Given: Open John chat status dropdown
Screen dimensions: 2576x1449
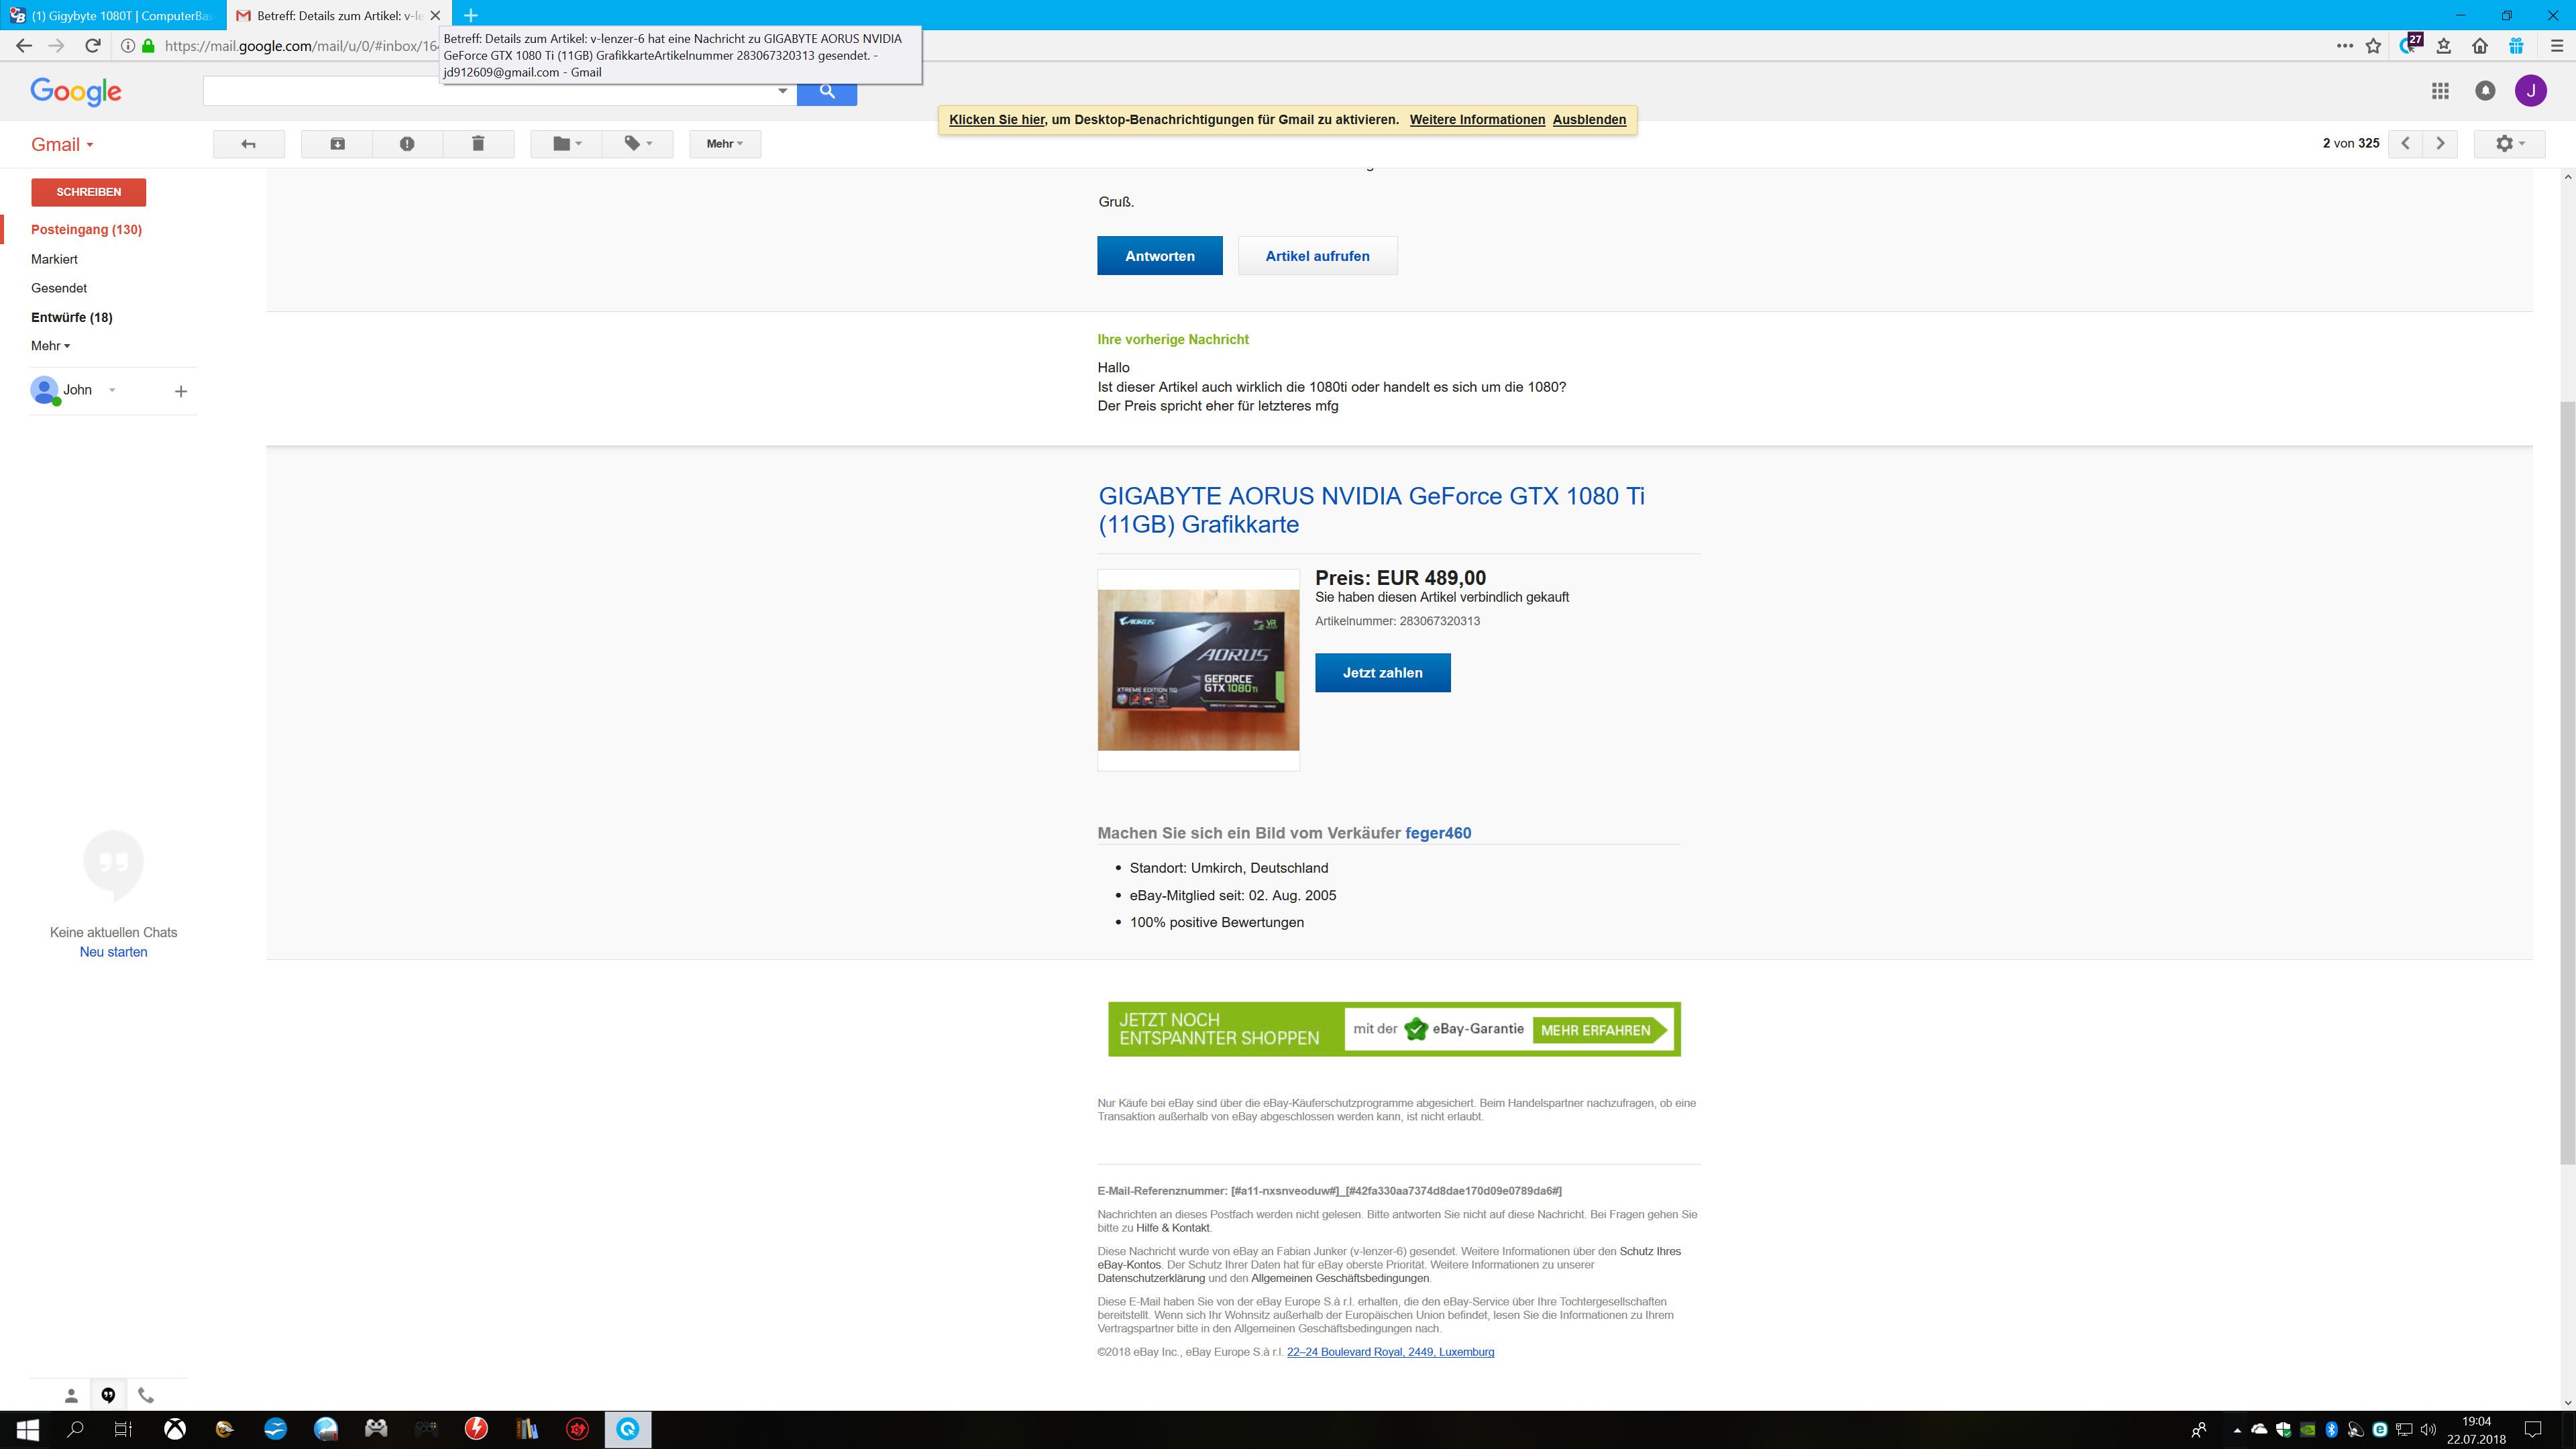Looking at the screenshot, I should click(x=112, y=390).
